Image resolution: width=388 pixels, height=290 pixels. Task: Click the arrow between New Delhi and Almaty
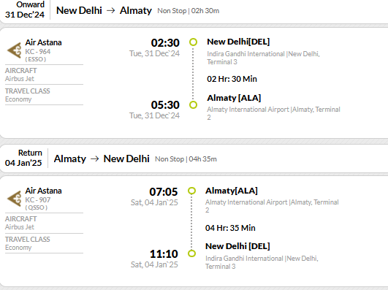pyautogui.click(x=111, y=11)
